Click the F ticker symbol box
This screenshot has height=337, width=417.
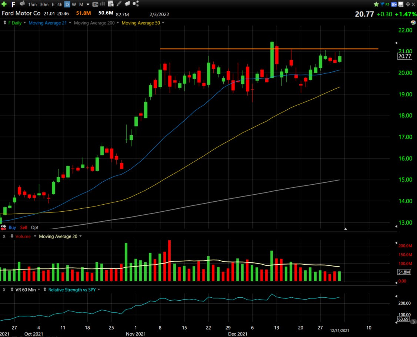click(13, 4)
